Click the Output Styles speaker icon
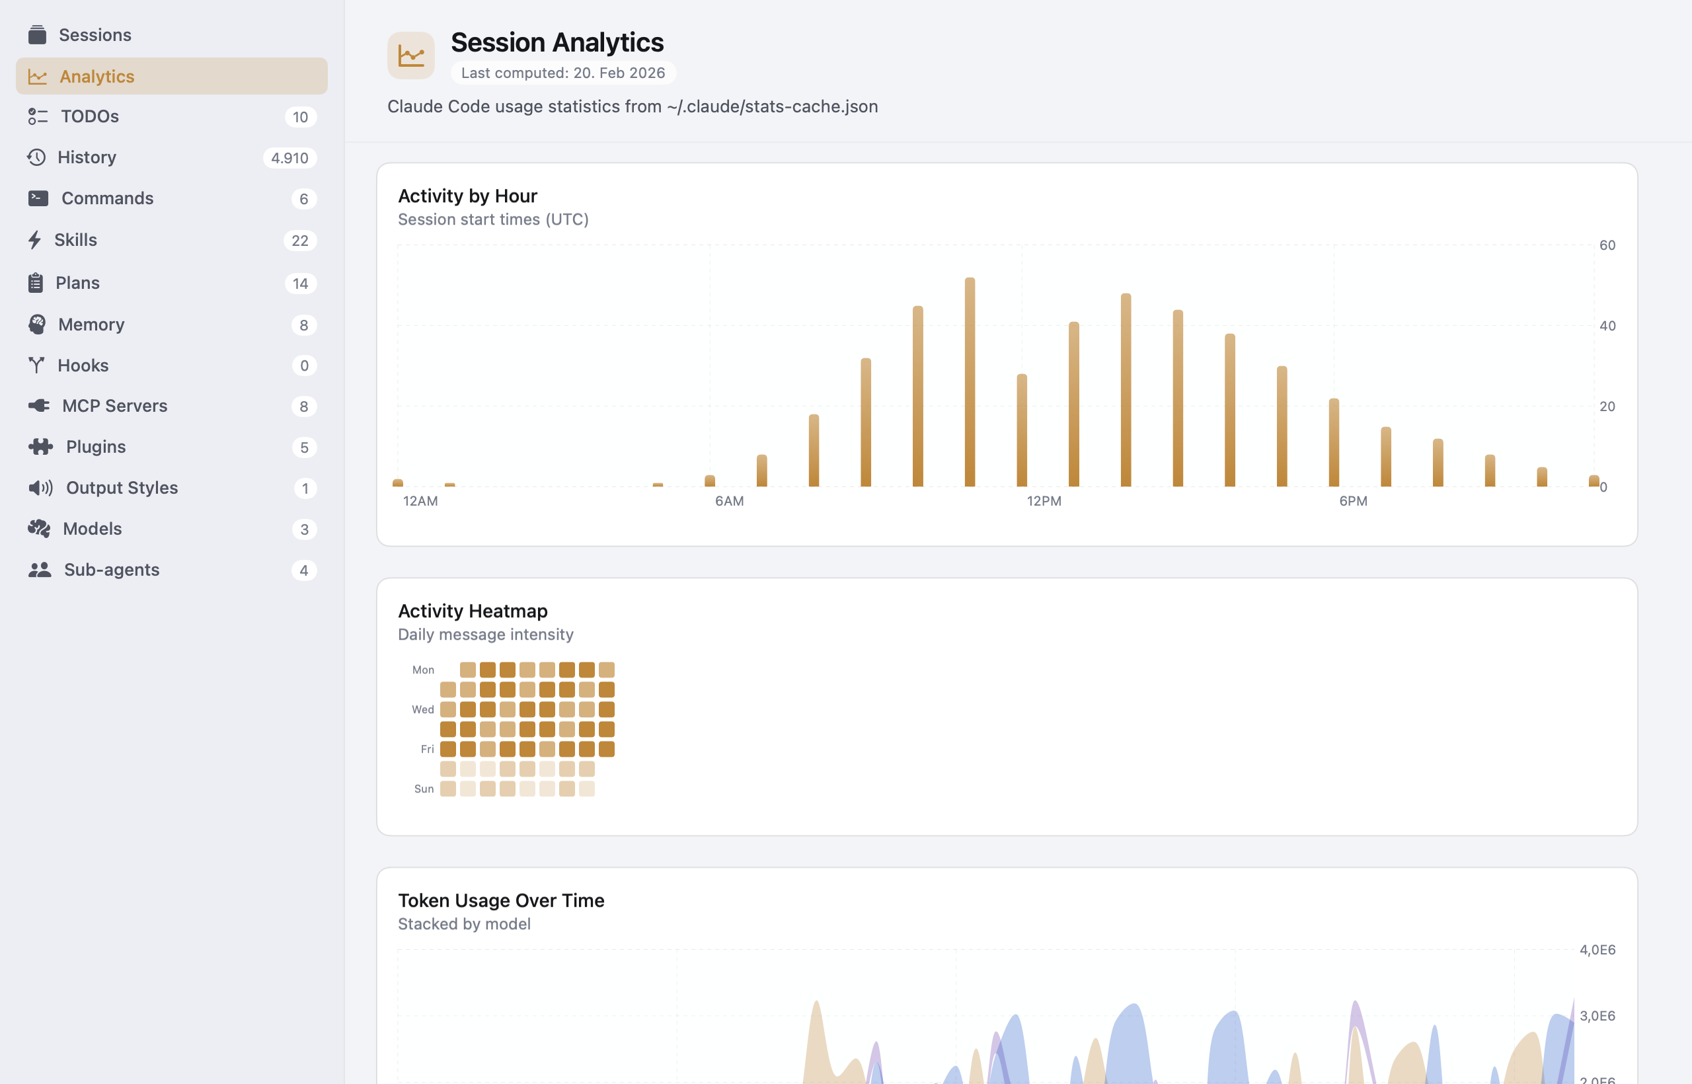 40,487
